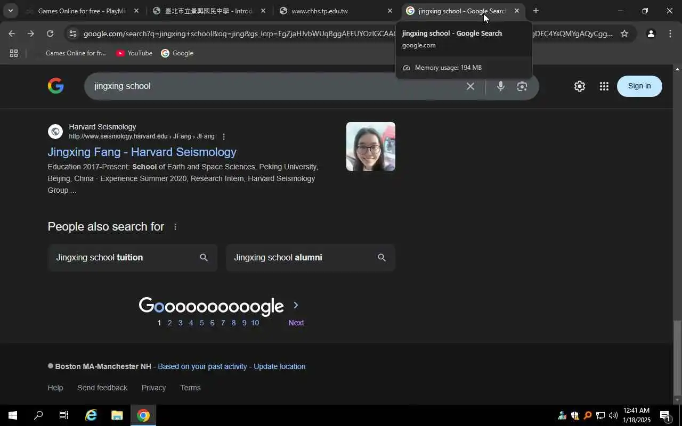Go to results page 10

click(x=255, y=323)
